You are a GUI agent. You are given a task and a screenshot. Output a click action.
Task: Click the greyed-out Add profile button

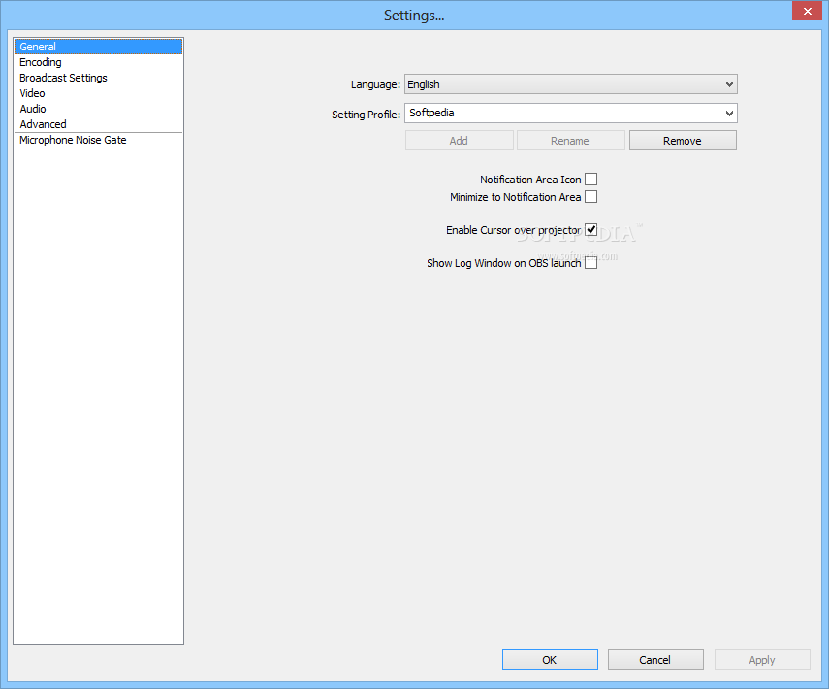click(459, 141)
